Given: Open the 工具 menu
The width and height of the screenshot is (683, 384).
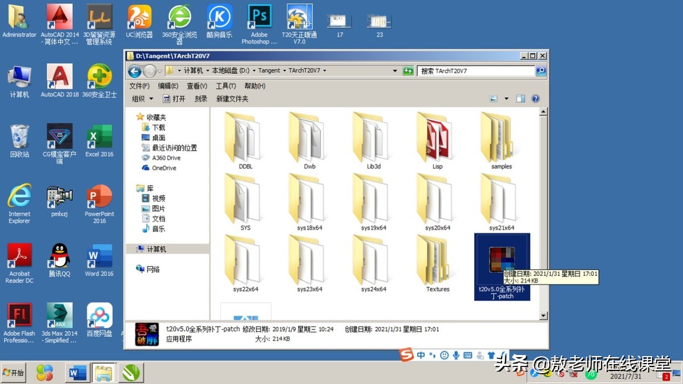Looking at the screenshot, I should click(x=225, y=86).
